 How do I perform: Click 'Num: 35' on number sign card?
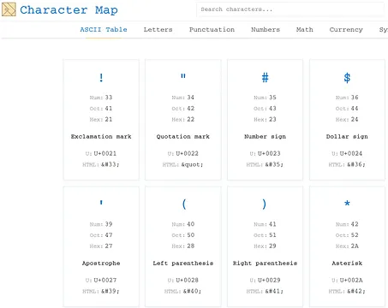point(265,98)
